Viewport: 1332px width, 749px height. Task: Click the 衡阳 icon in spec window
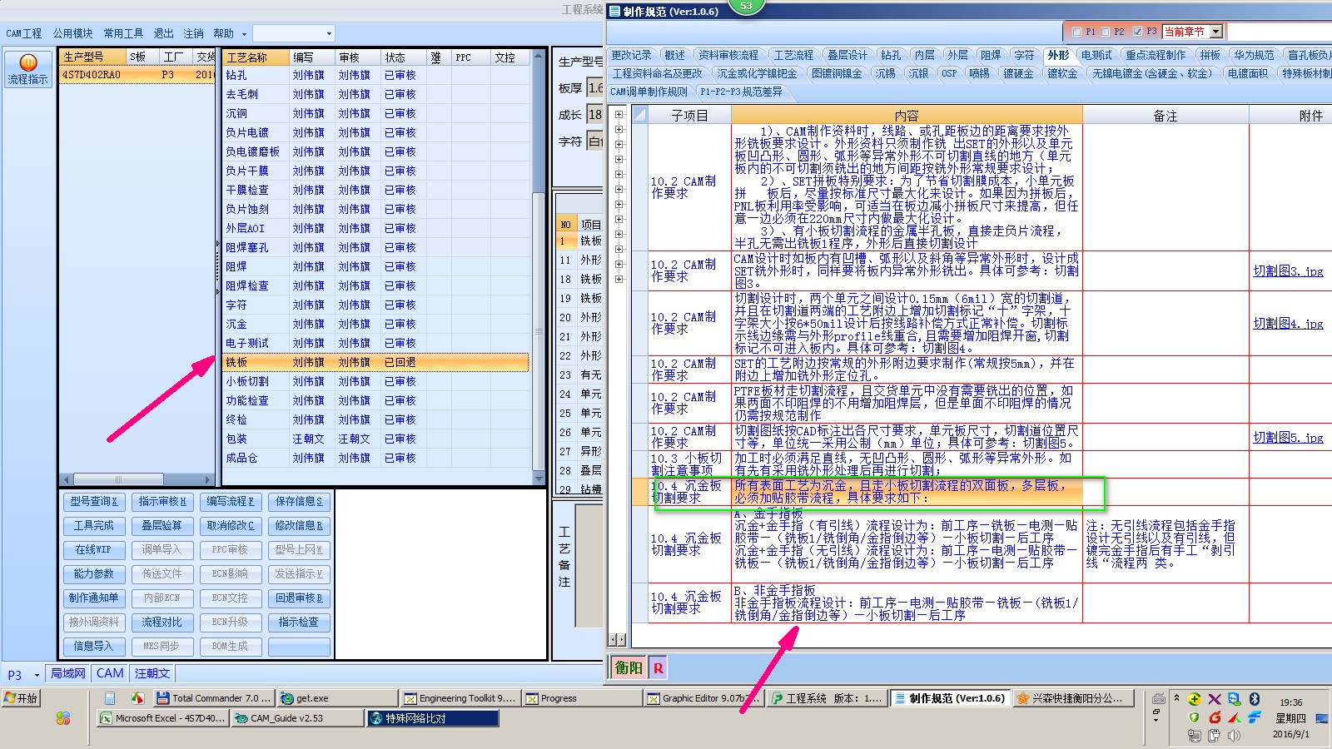[629, 667]
